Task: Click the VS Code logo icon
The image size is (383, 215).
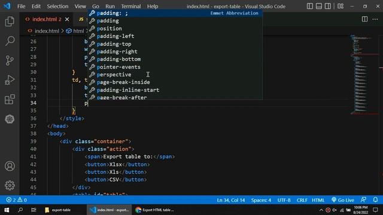Action: pyautogui.click(x=7, y=6)
